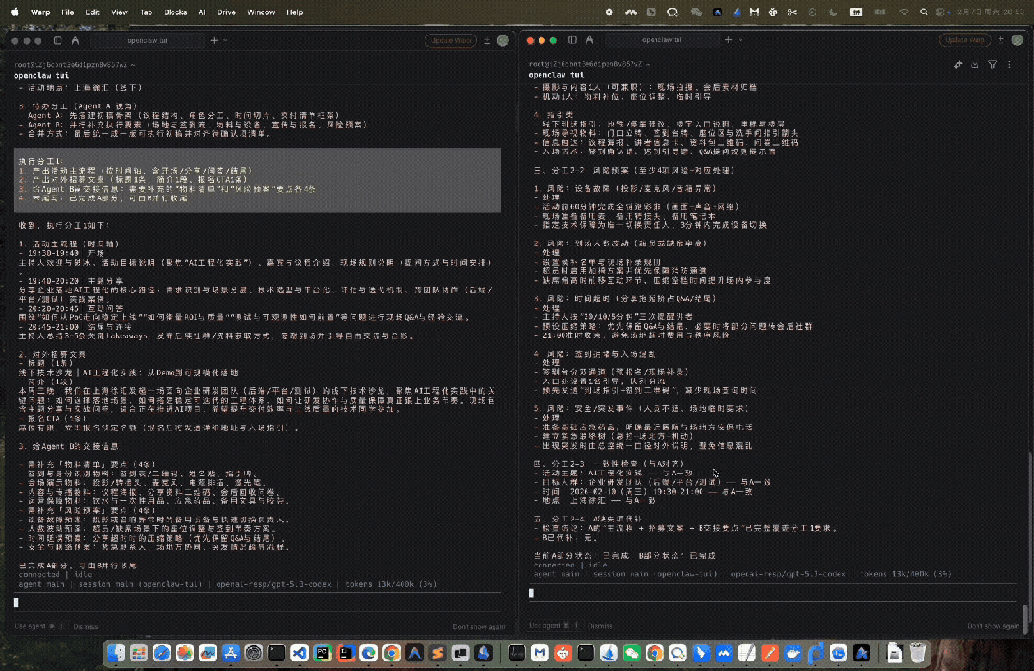Image resolution: width=1034 pixels, height=671 pixels.
Task: Click the Warp AI icon in left window
Action: coord(75,41)
